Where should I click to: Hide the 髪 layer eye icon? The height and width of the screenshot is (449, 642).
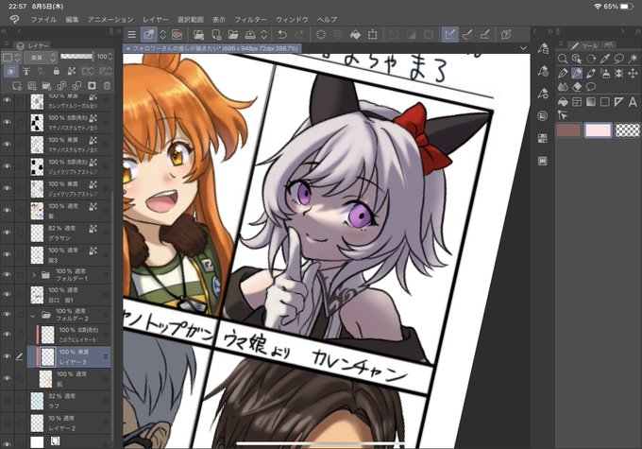7,210
